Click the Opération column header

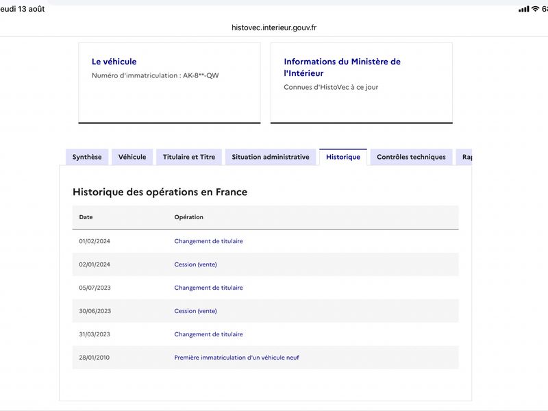189,217
